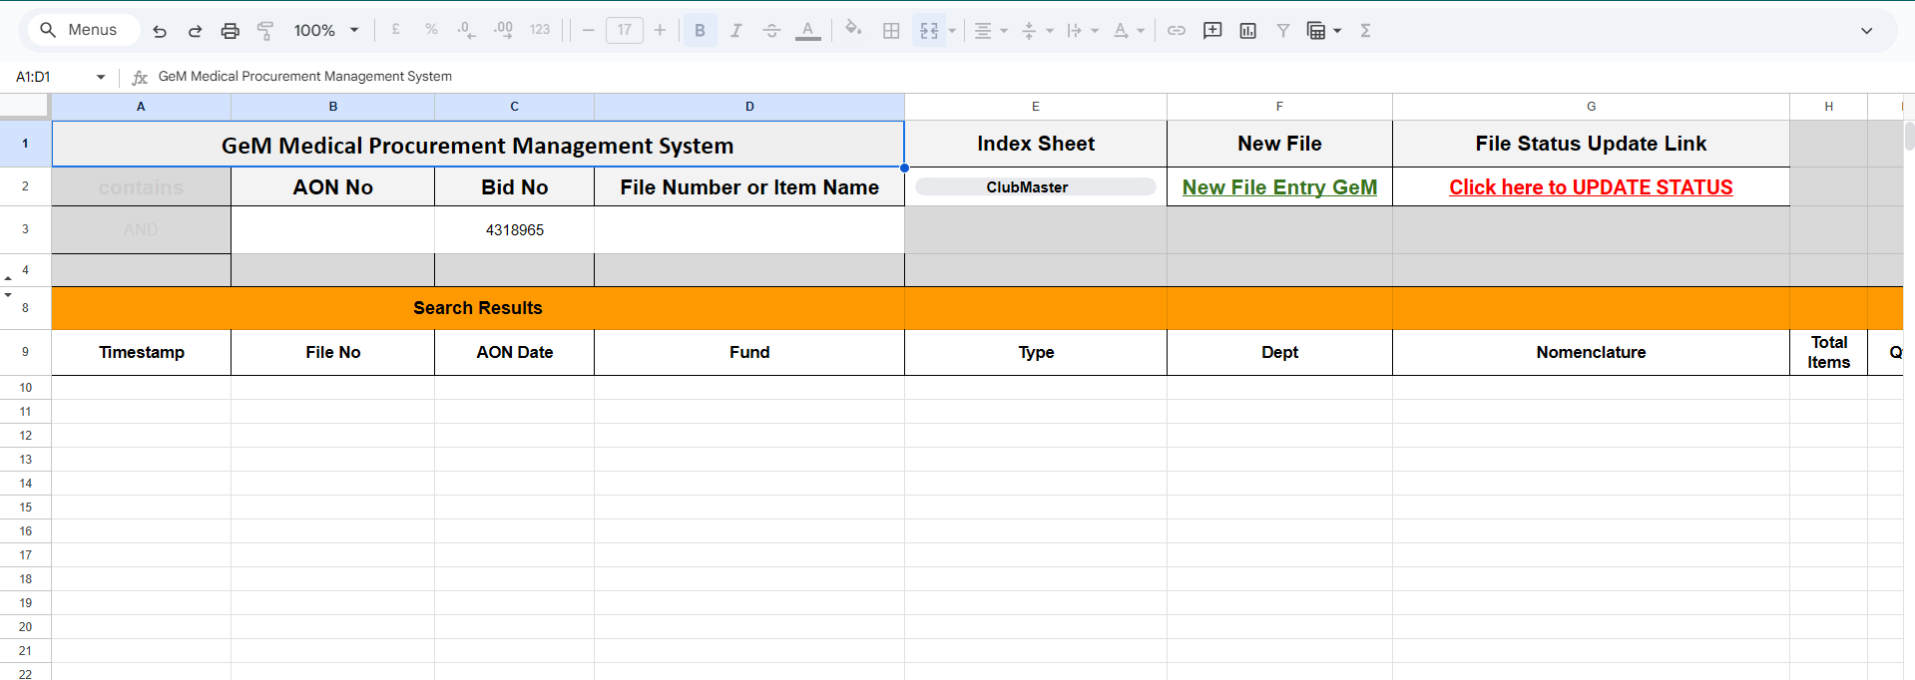Click the Print icon
Viewport: 1915px width, 680px height.
coord(231,31)
